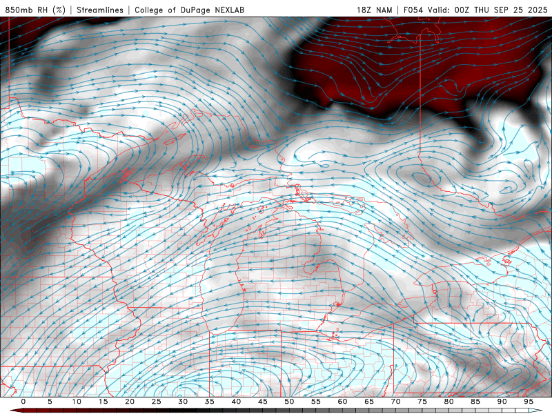Screen dimensions: 552x414
Task: Click the "70" value on the RH scale
Action: (x=395, y=402)
